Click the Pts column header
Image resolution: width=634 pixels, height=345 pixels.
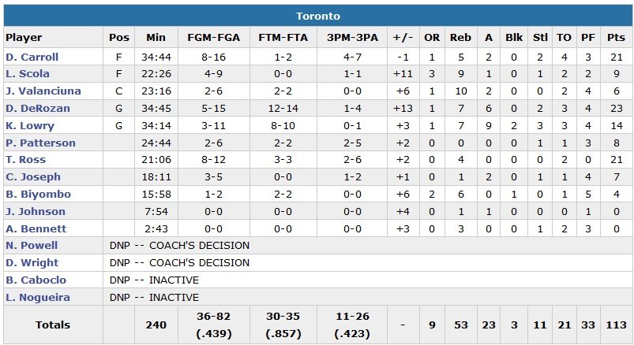617,38
